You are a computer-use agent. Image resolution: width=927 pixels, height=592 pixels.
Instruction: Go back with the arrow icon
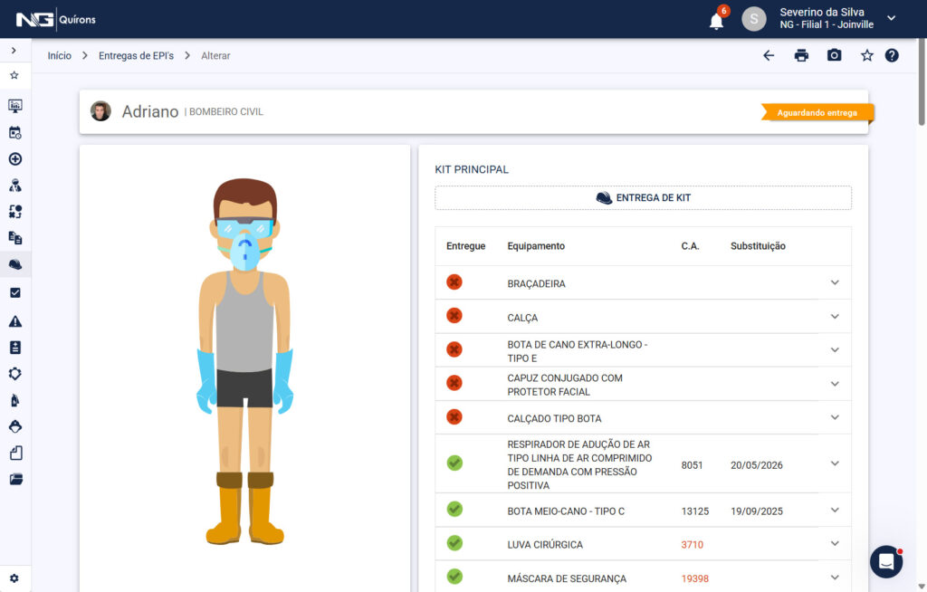769,55
